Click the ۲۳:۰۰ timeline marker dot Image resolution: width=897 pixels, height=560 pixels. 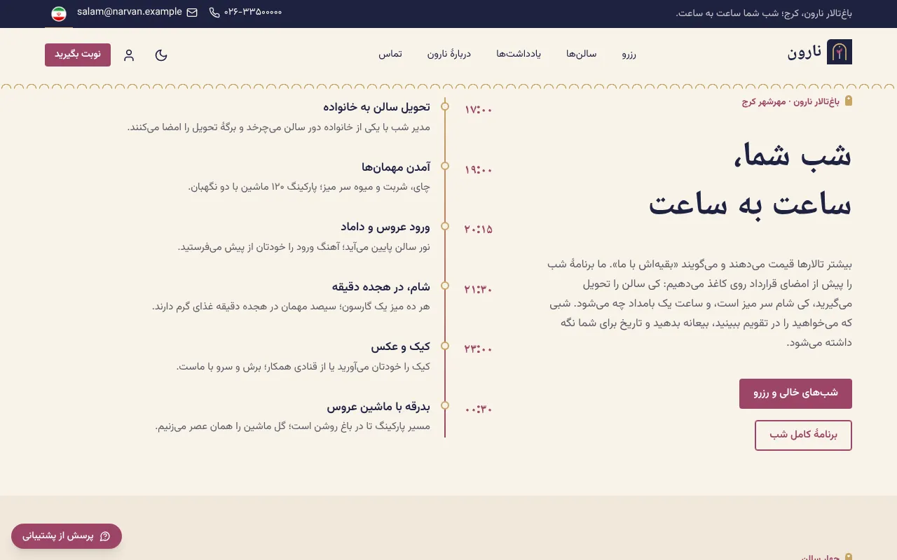(x=445, y=346)
